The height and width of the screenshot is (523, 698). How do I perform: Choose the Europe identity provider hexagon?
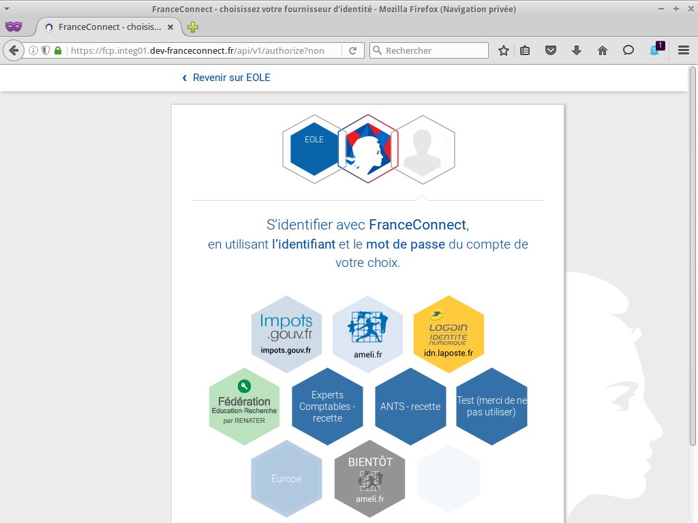(x=286, y=479)
